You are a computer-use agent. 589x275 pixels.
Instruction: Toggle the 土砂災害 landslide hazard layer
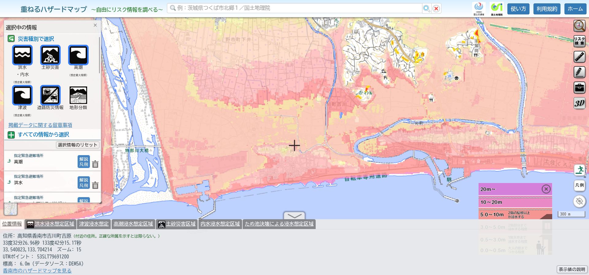click(x=50, y=55)
